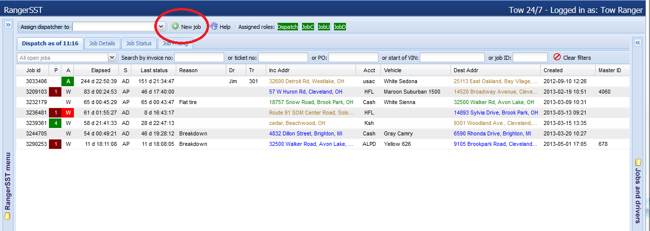Click the green A status cell for job 3033406
The width and height of the screenshot is (650, 231).
pyautogui.click(x=68, y=81)
